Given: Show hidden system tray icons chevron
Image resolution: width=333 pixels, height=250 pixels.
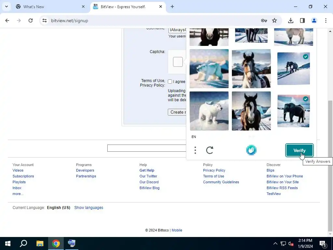Looking at the screenshot, I should (275, 243).
